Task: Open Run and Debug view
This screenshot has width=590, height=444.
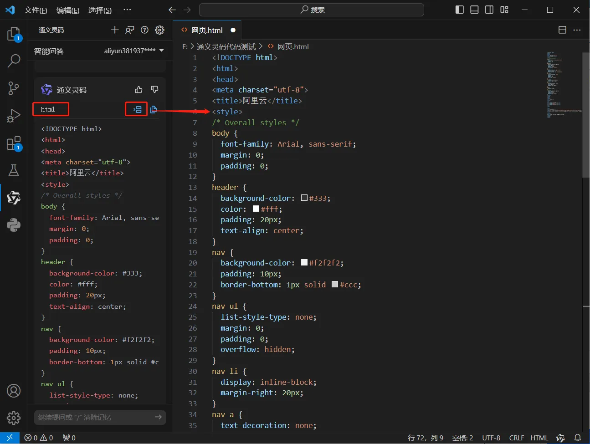Action: point(14,116)
